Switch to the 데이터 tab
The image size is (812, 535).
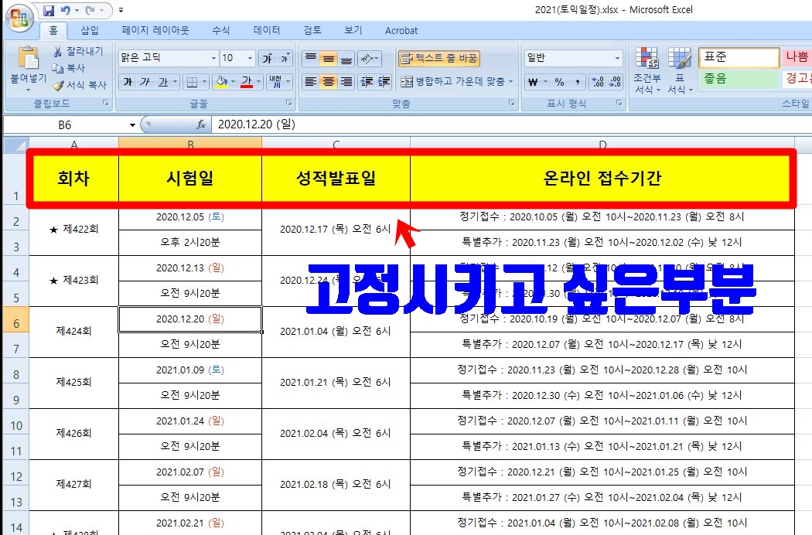[267, 31]
